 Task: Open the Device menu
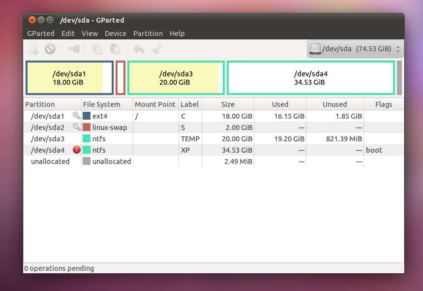point(116,33)
